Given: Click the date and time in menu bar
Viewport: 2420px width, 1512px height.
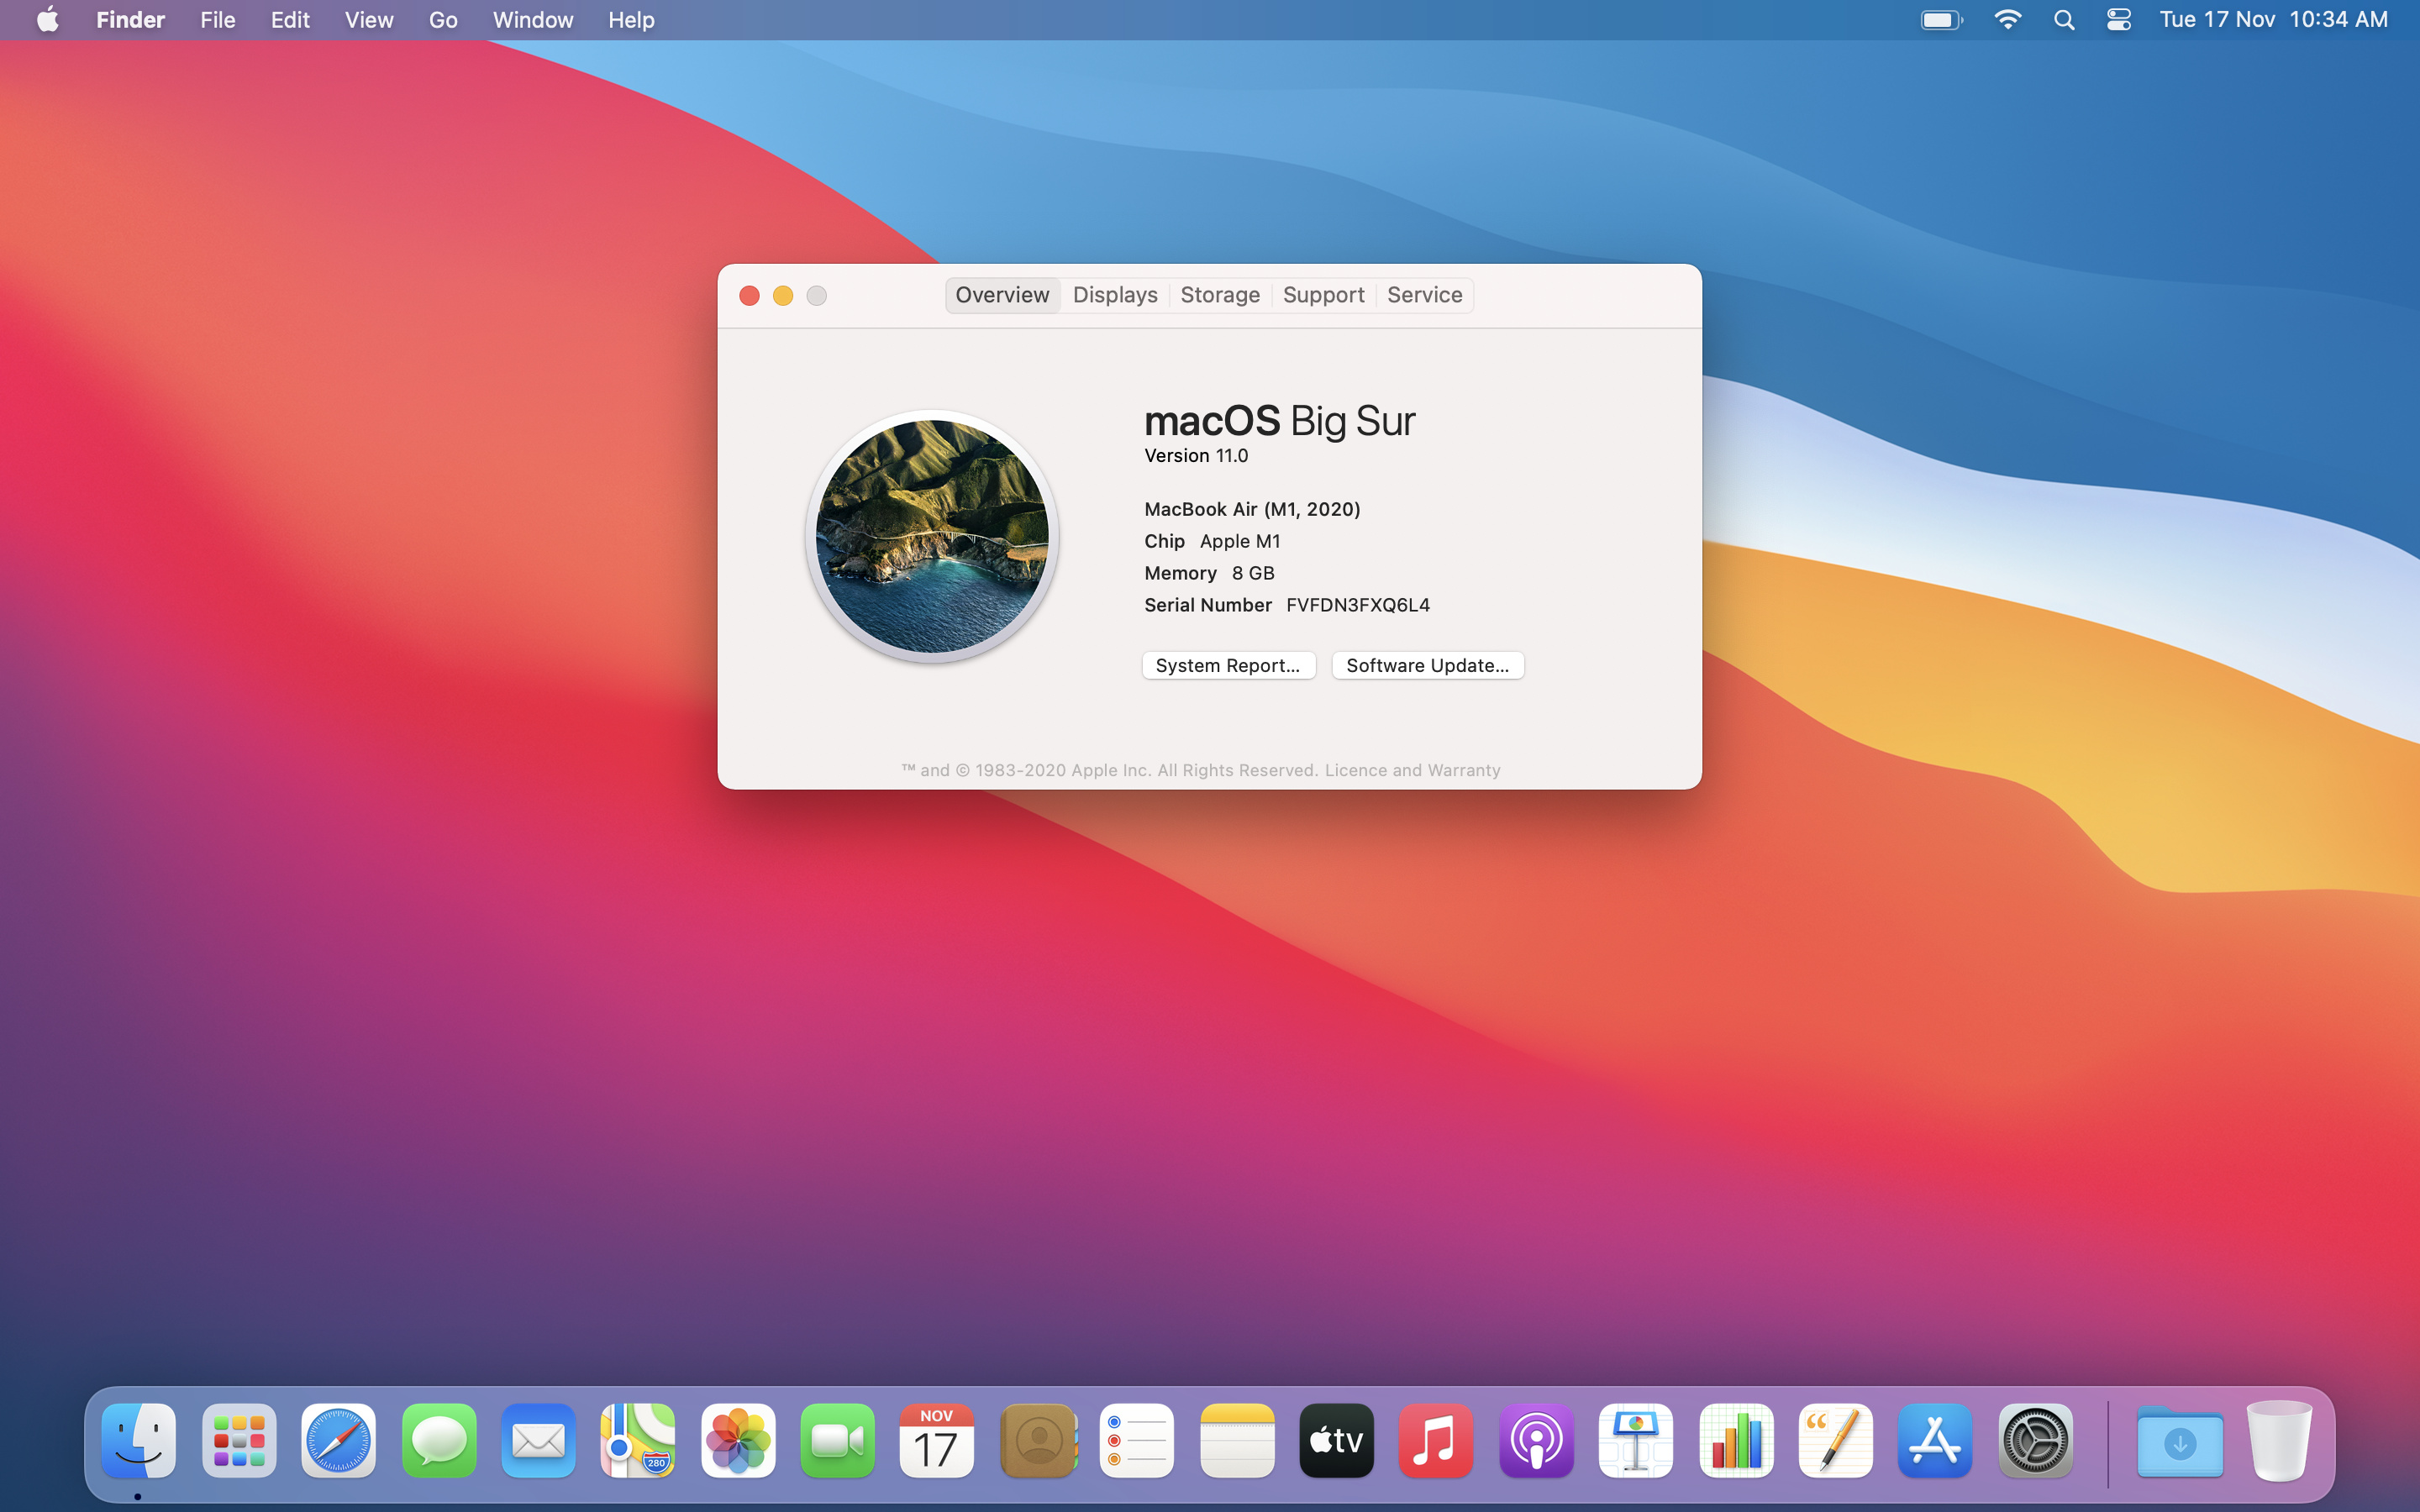Looking at the screenshot, I should [x=2273, y=20].
